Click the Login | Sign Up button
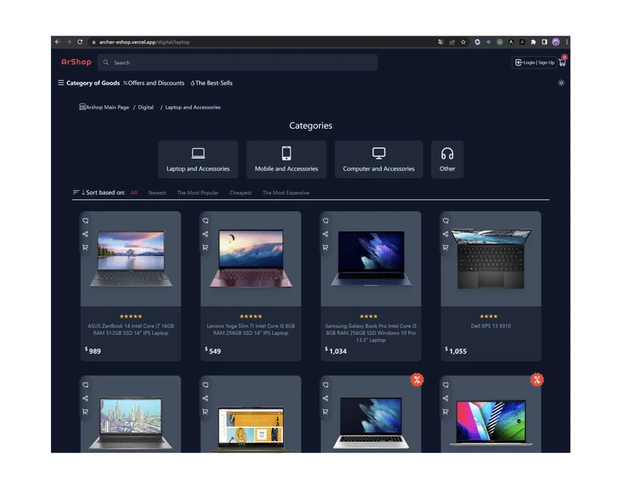This screenshot has width=617, height=496. coord(534,62)
